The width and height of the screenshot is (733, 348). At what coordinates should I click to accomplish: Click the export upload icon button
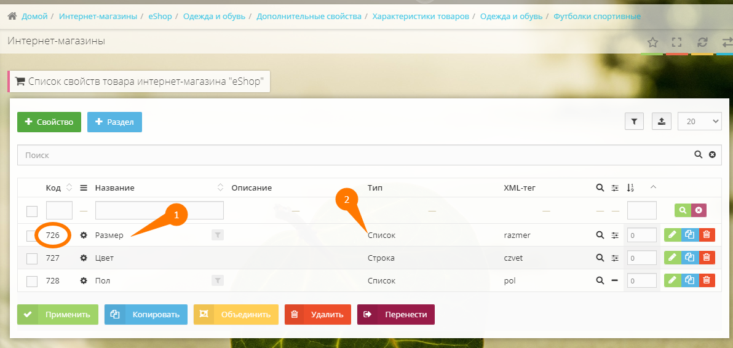coord(661,122)
